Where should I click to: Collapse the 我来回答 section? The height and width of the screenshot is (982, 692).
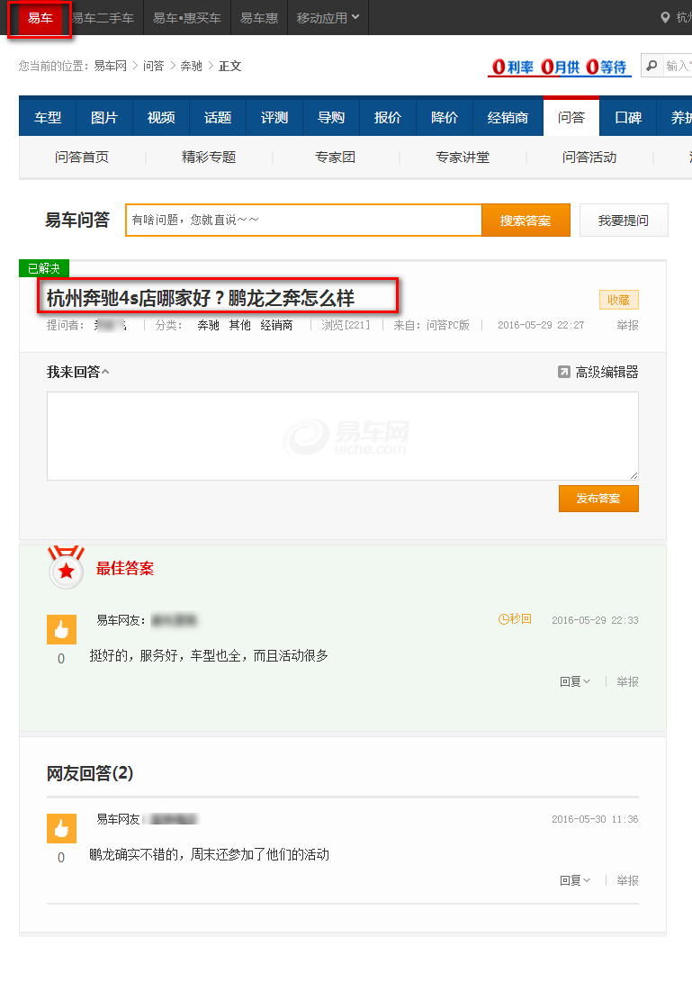(78, 372)
